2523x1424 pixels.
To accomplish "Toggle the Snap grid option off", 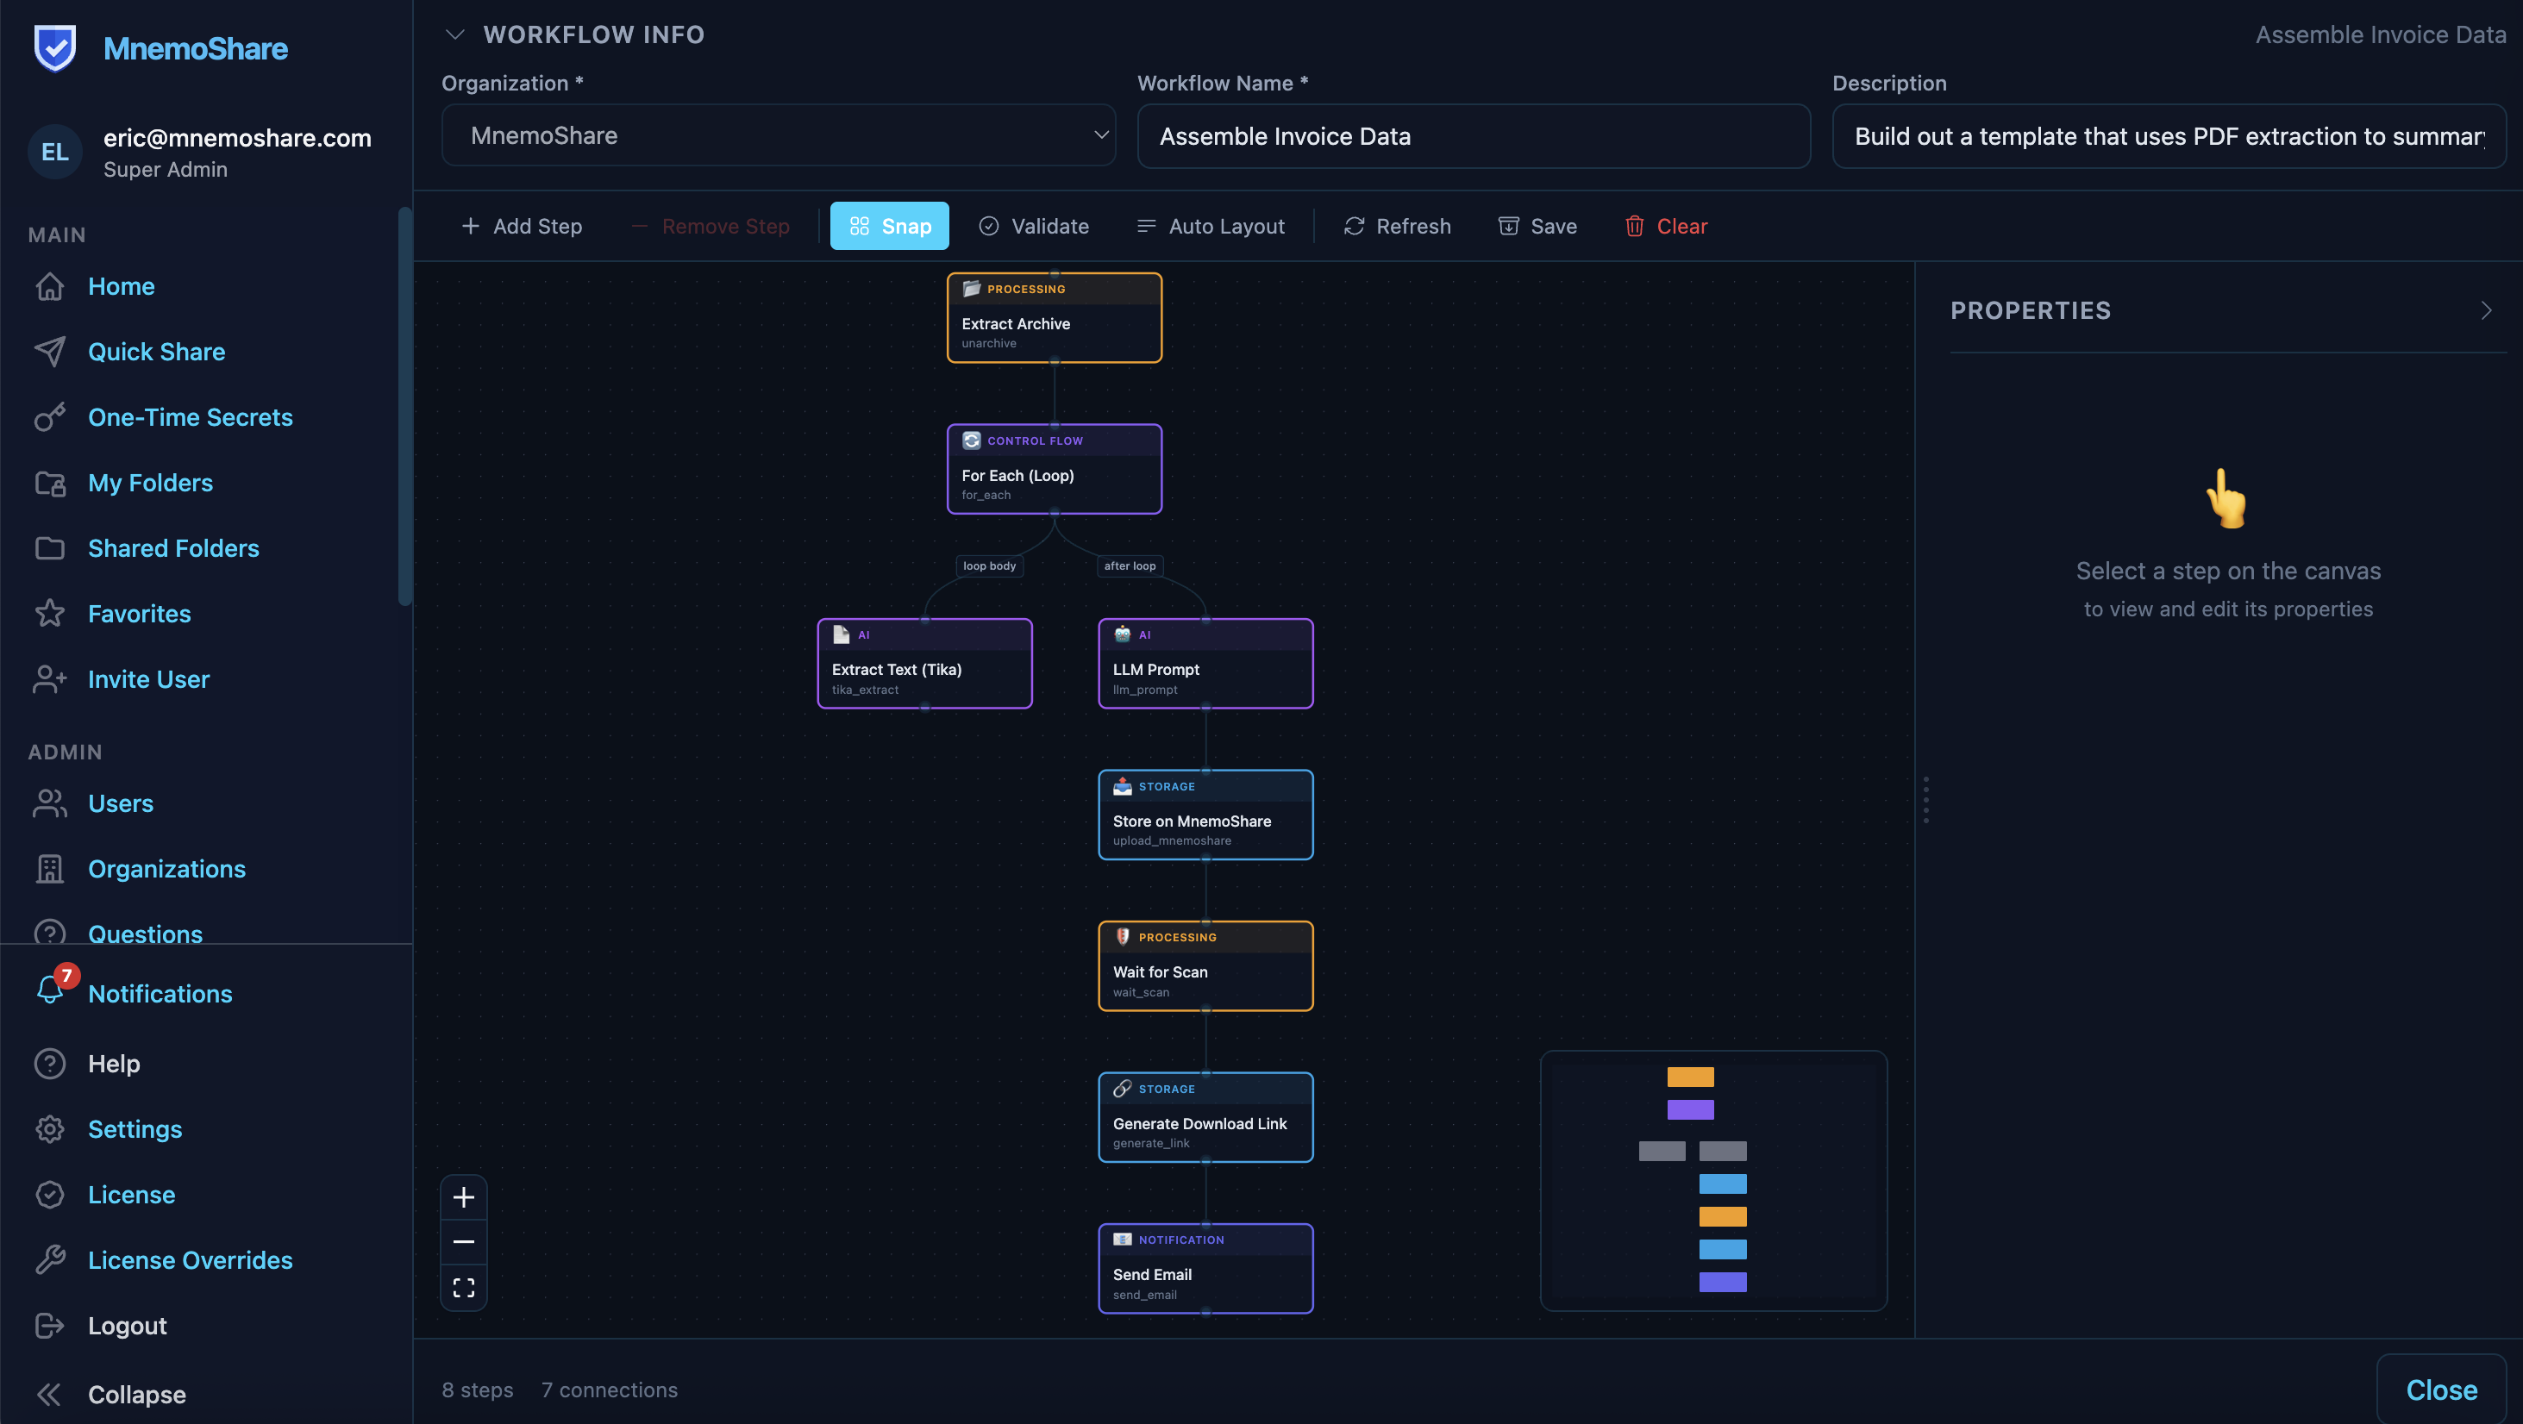I will click(889, 226).
